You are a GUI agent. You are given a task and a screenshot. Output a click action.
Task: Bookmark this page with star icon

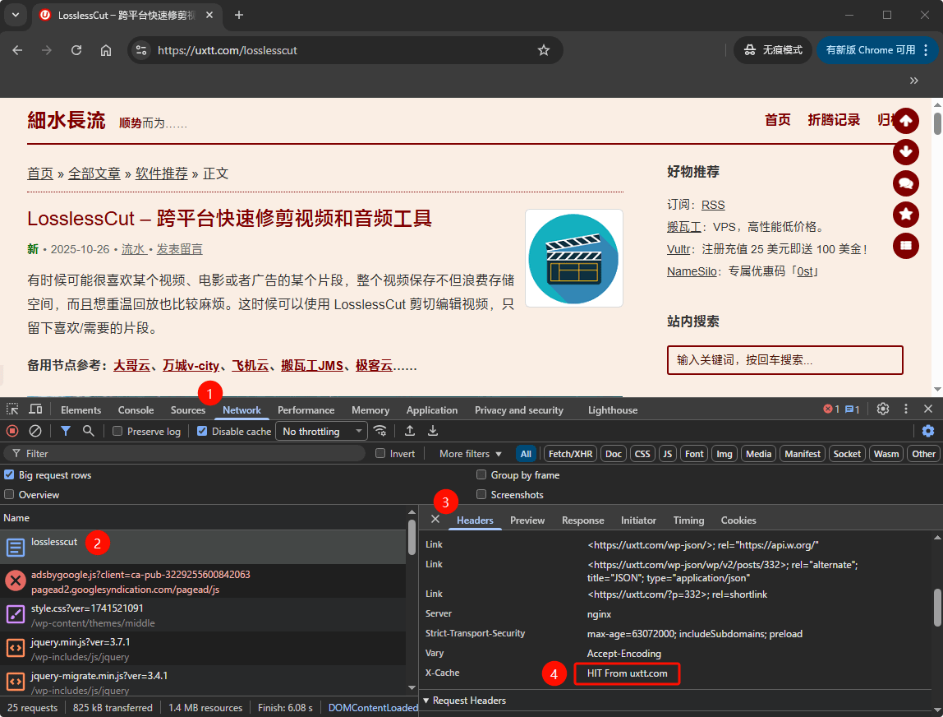click(x=543, y=50)
